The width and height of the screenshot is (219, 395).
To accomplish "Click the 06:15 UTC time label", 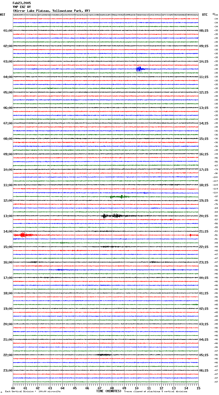I will click(204, 371).
